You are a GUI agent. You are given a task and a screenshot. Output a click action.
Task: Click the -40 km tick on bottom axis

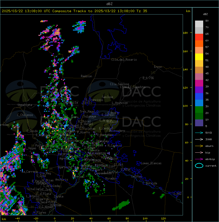click(x=18, y=219)
